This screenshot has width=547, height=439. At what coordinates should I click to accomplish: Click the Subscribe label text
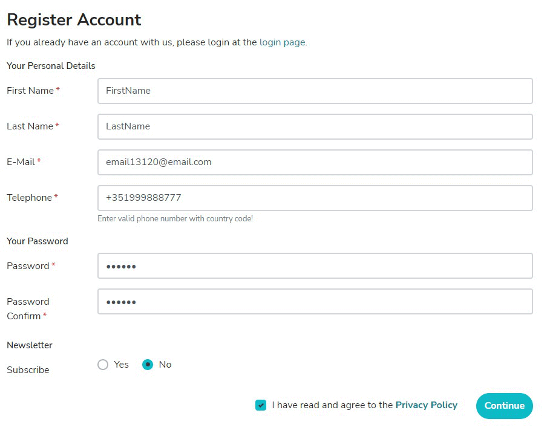pyautogui.click(x=28, y=370)
